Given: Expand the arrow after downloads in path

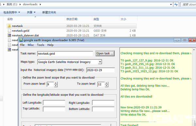Looking at the screenshot, I should [x=40, y=5].
